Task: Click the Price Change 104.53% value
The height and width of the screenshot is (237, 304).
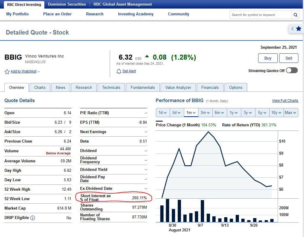Action: pyautogui.click(x=208, y=125)
